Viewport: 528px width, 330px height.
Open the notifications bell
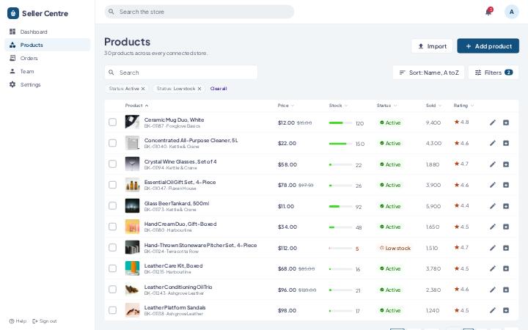(488, 12)
